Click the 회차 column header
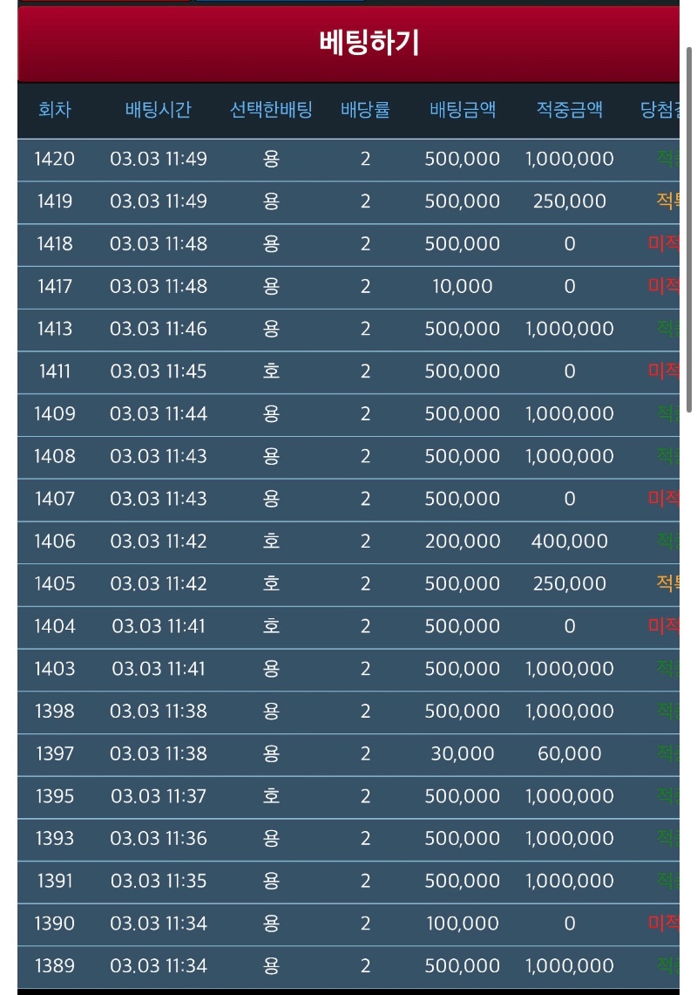Screen dimensions: 697x995 (55, 110)
